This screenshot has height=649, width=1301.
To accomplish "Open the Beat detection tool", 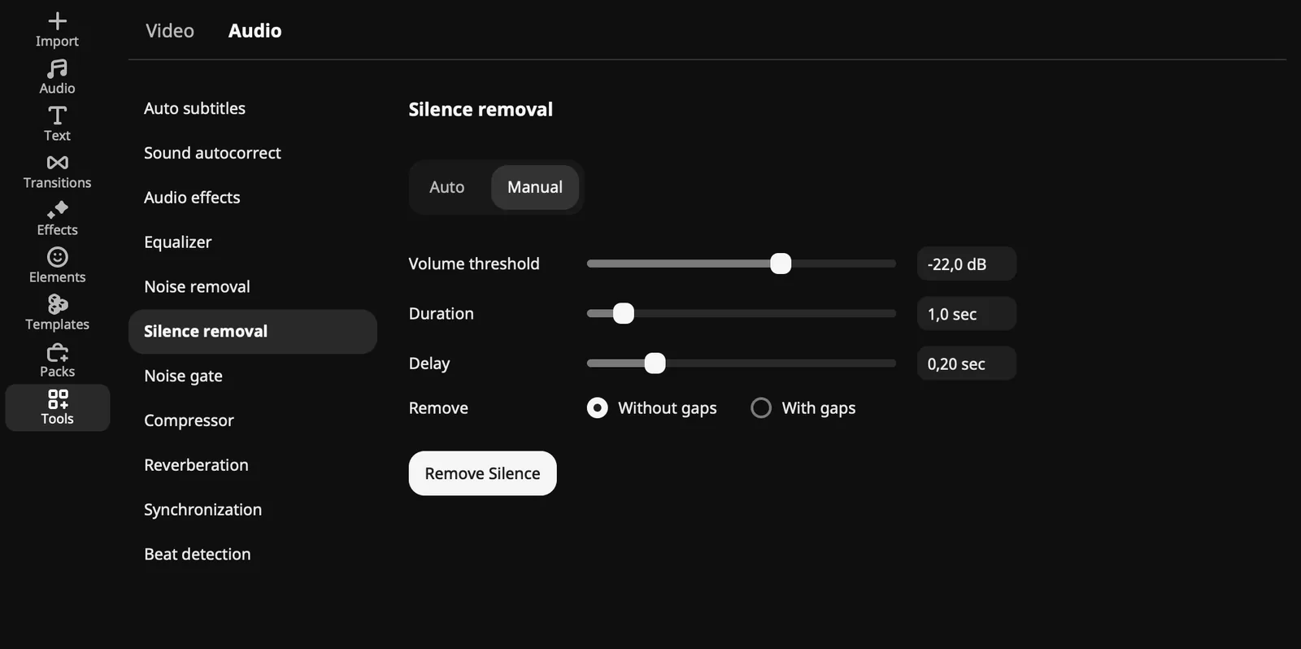I will (197, 554).
